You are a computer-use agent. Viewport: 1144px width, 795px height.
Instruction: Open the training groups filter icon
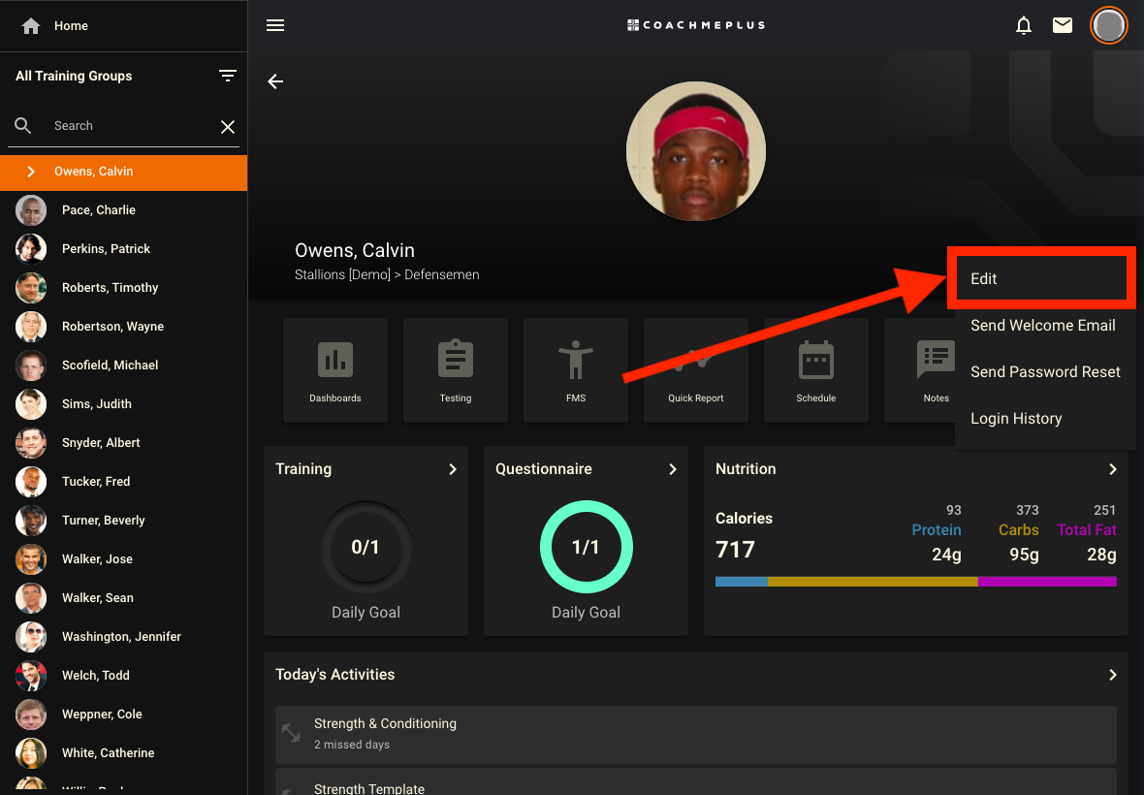[x=228, y=76]
